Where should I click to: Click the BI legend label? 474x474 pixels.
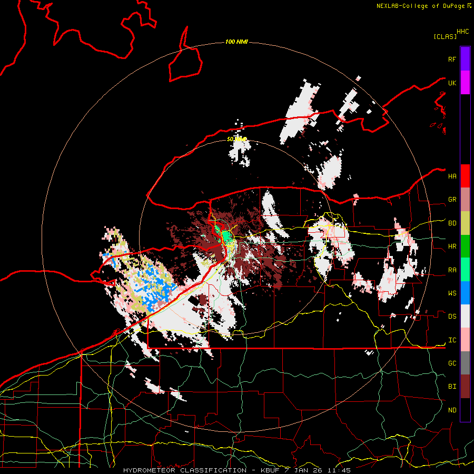(x=452, y=387)
